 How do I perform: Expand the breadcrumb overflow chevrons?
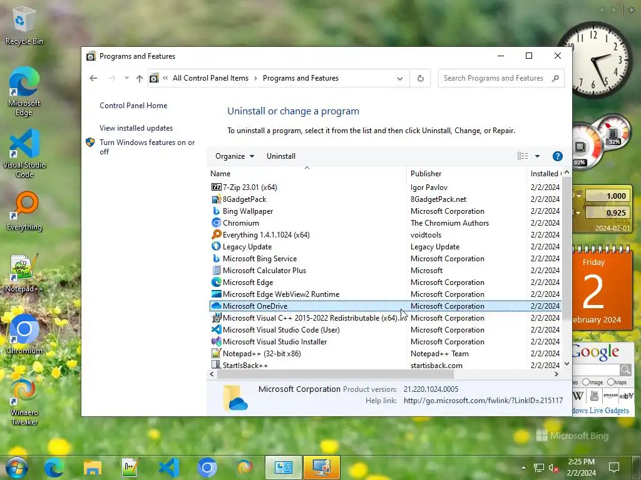click(165, 78)
